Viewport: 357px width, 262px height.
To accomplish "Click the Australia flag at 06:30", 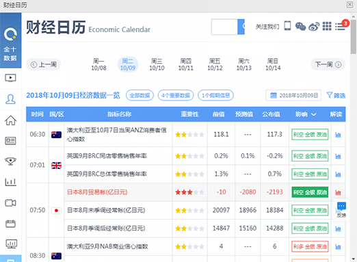I will tap(56, 135).
